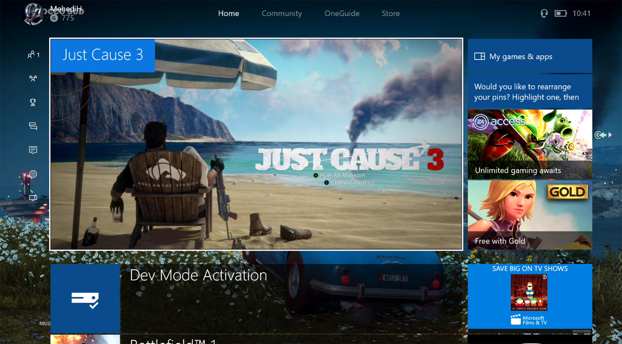Open My games & apps

coord(530,56)
